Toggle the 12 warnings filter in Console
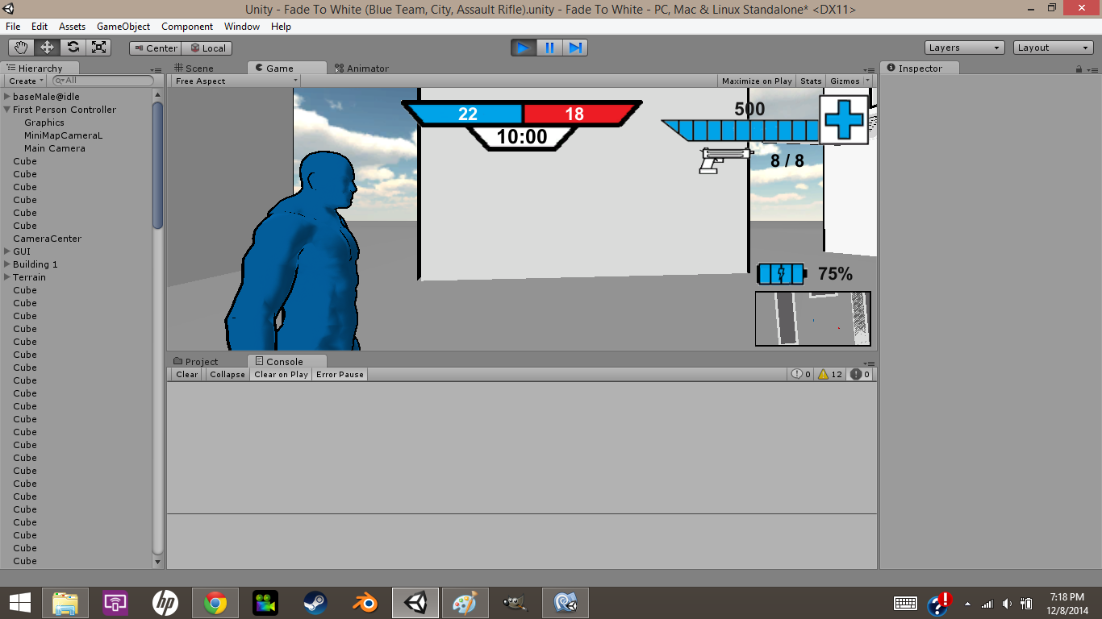The height and width of the screenshot is (619, 1102). click(829, 373)
